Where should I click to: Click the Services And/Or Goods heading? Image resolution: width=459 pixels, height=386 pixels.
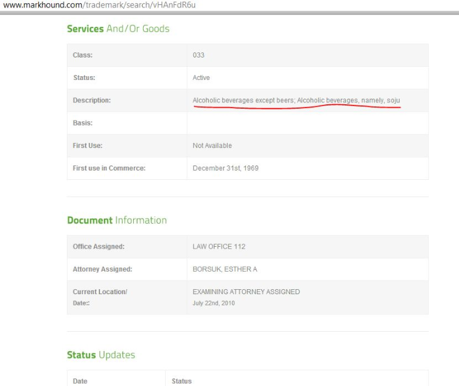(118, 29)
